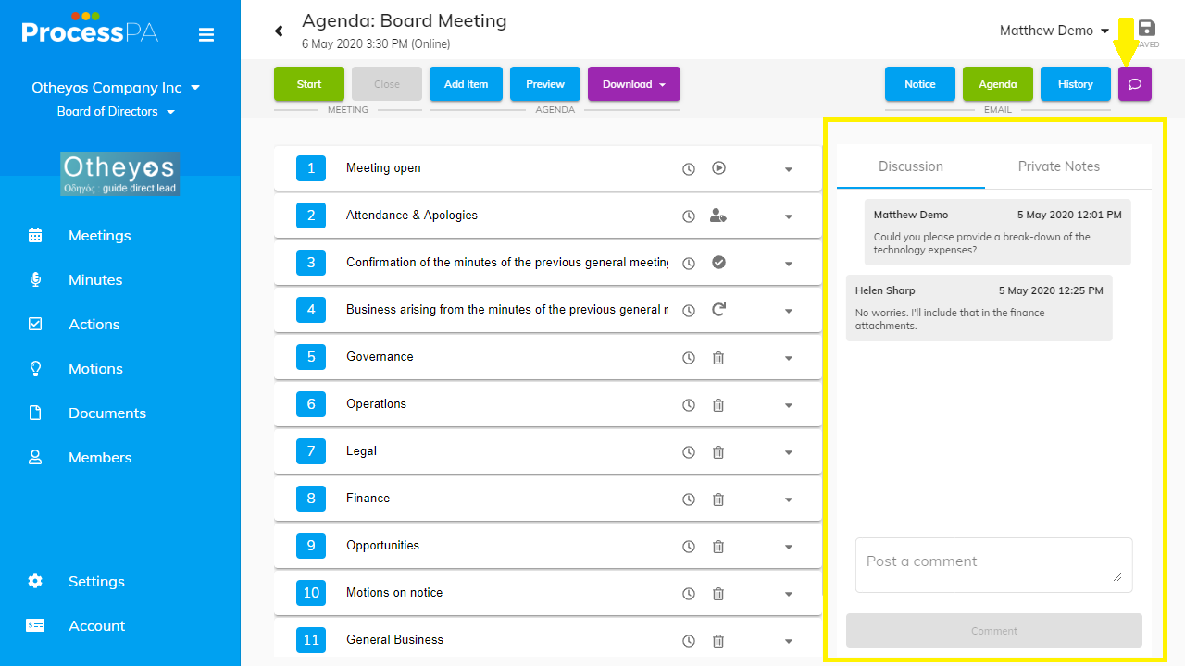This screenshot has height=666, width=1185.
Task: Click the play icon on Meeting open
Action: [718, 168]
